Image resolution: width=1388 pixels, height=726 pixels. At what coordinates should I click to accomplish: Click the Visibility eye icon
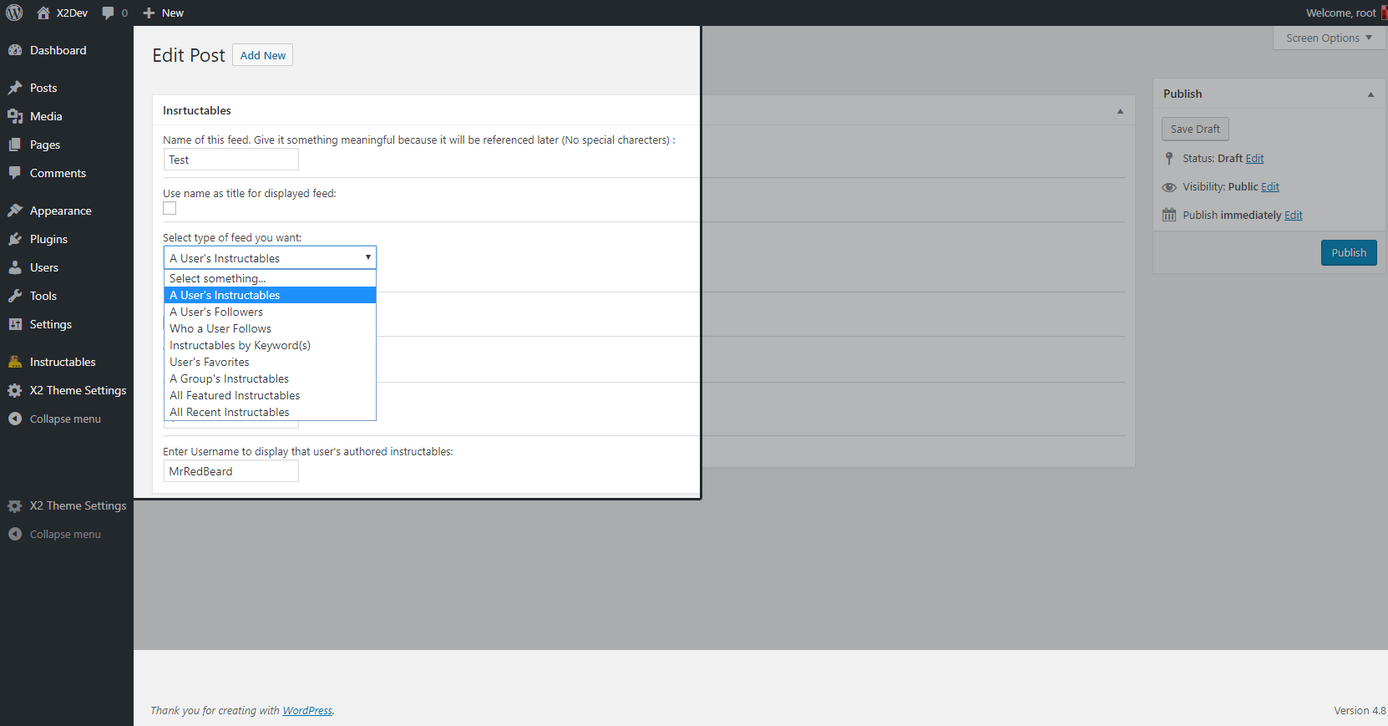1169,187
